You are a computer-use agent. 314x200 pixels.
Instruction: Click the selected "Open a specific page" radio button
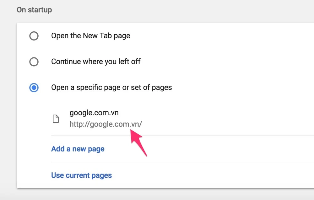34,87
